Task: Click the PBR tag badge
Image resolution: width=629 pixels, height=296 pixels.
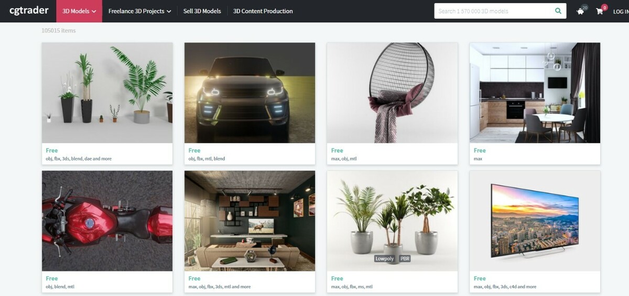Action: tap(405, 258)
